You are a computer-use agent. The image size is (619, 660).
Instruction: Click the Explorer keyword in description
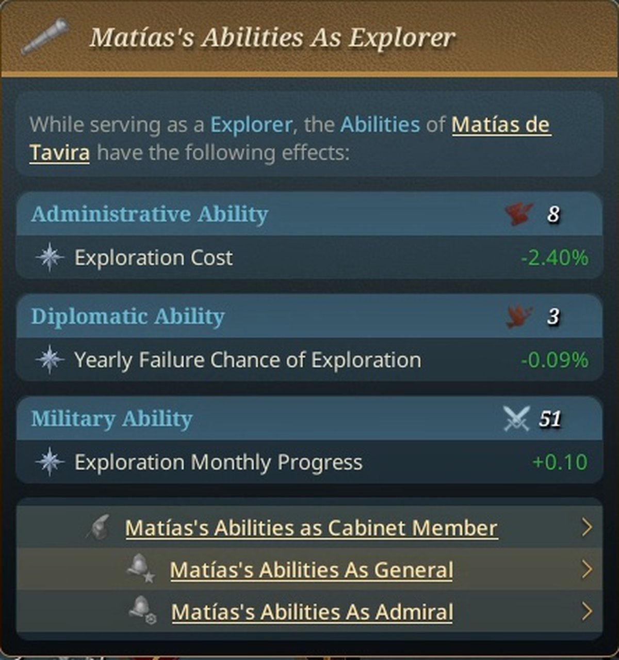pos(251,125)
